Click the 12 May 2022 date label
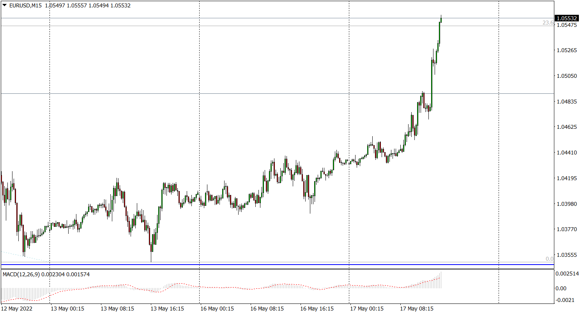 tap(16, 309)
